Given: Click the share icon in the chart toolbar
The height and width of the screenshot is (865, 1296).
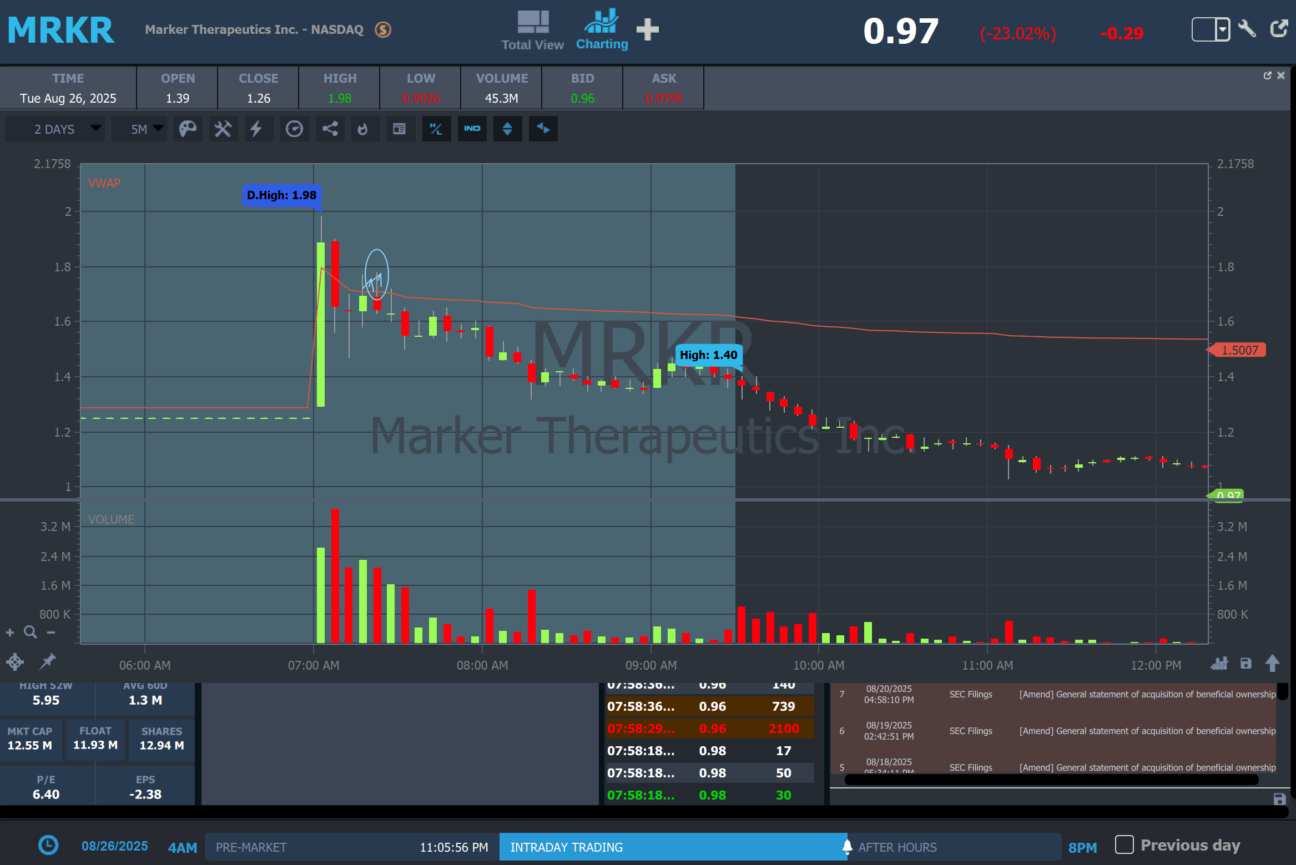Looking at the screenshot, I should 330,129.
